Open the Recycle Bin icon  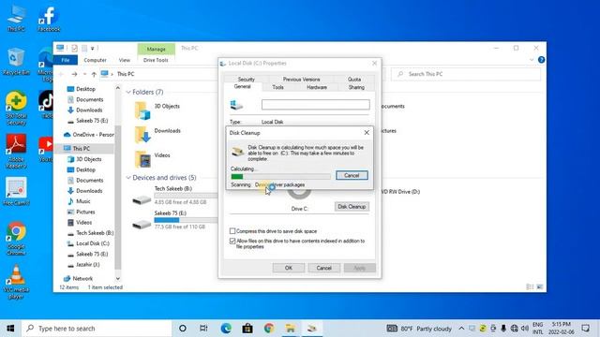(x=16, y=61)
